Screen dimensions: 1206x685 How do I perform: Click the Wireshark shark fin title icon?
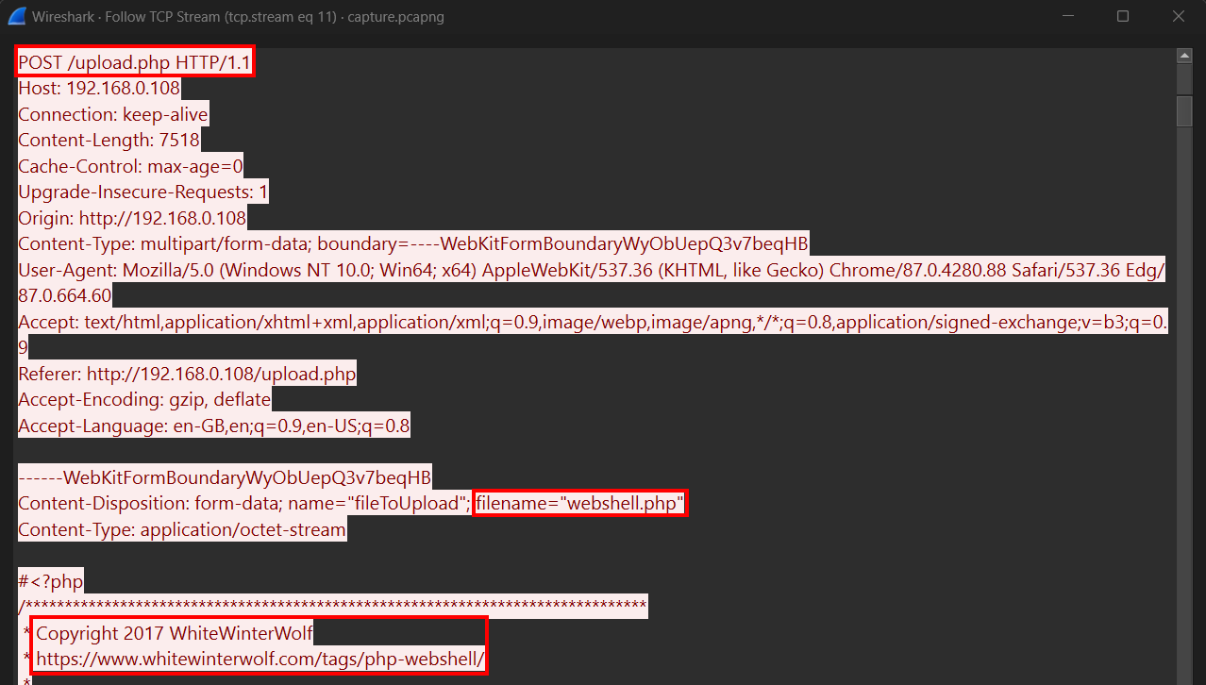(16, 16)
